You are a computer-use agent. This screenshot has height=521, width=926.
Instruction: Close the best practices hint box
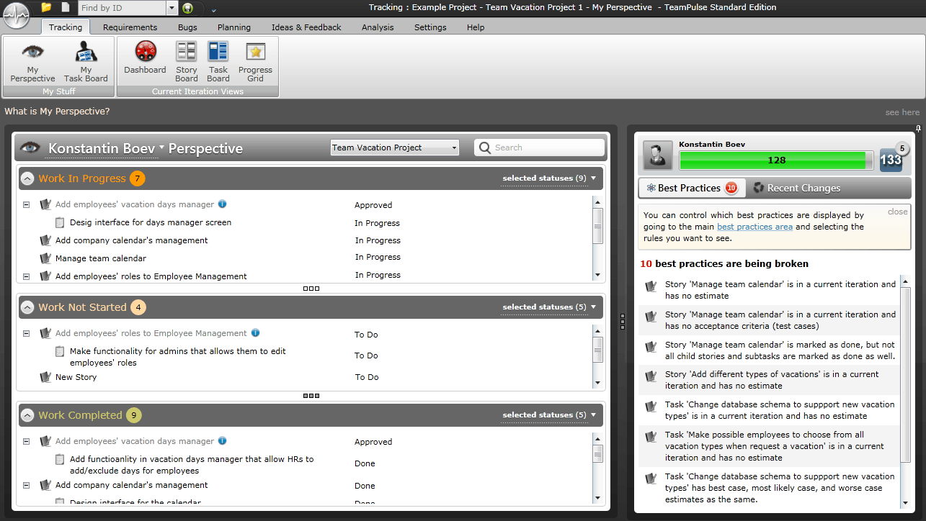tap(897, 212)
